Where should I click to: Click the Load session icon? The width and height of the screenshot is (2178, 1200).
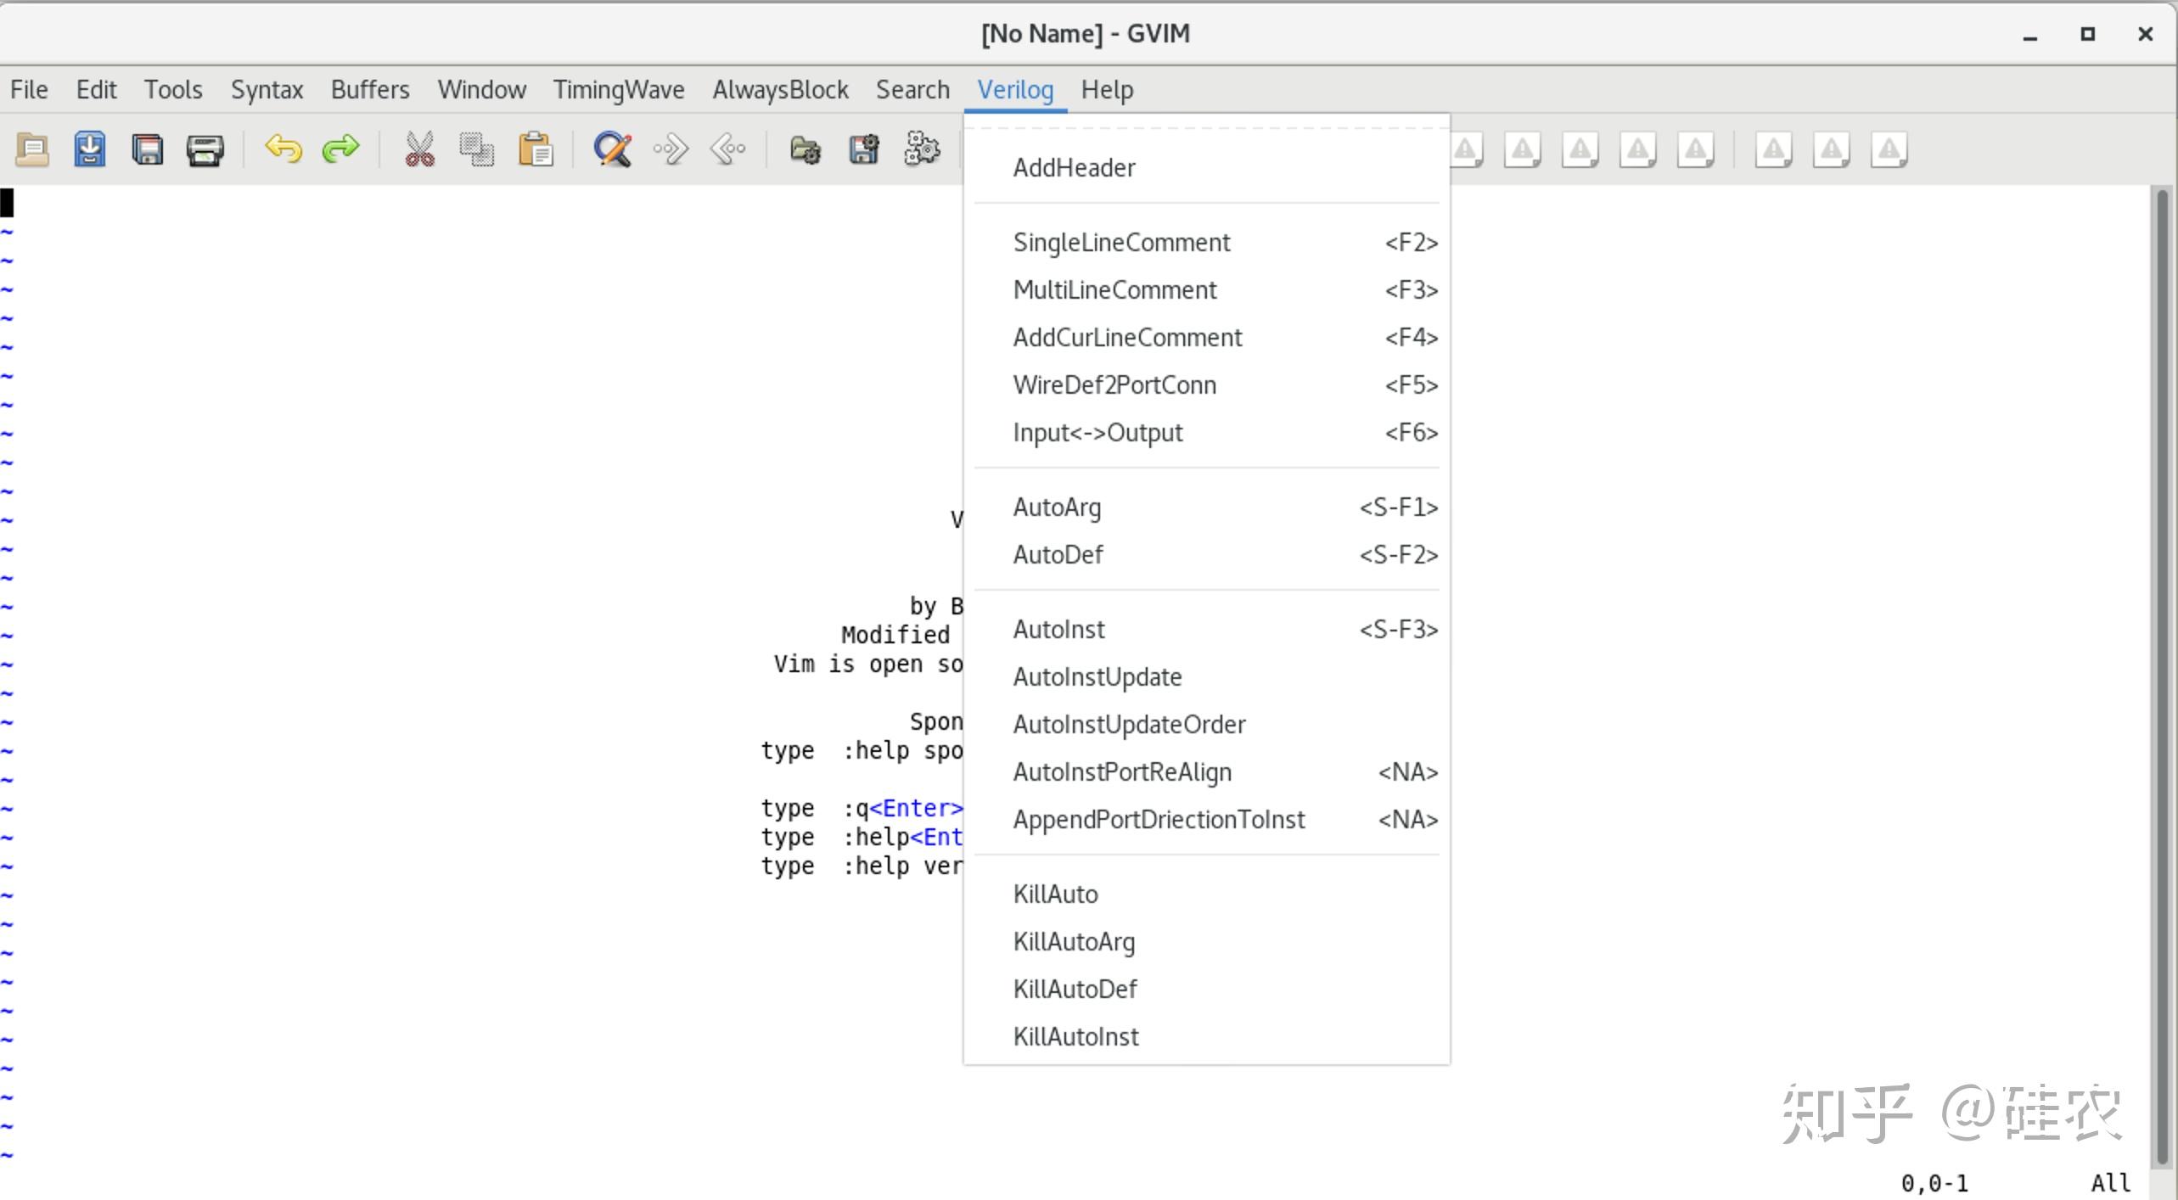[805, 150]
